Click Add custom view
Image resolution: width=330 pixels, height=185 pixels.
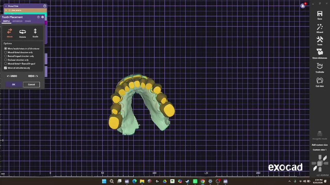pos(320,145)
